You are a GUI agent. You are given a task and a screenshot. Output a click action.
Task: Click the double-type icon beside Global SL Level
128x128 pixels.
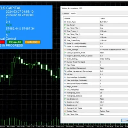pyautogui.click(x=65, y=44)
